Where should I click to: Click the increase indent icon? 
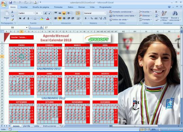tap(73, 18)
